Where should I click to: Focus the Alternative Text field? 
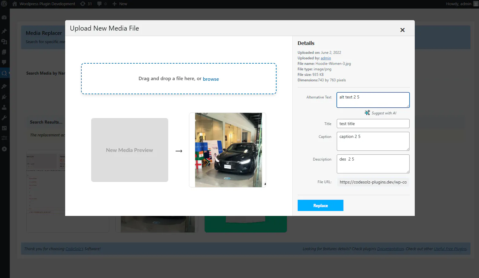pos(373,100)
